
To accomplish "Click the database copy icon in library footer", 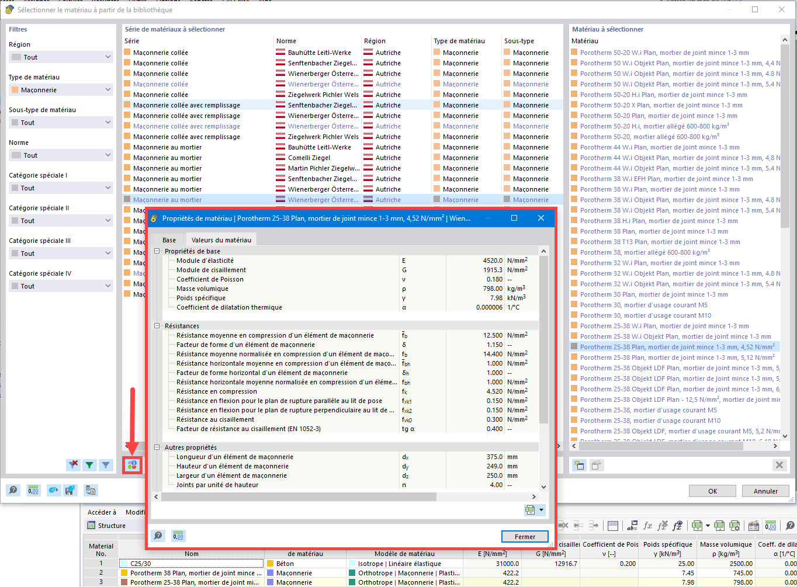I will pyautogui.click(x=91, y=491).
